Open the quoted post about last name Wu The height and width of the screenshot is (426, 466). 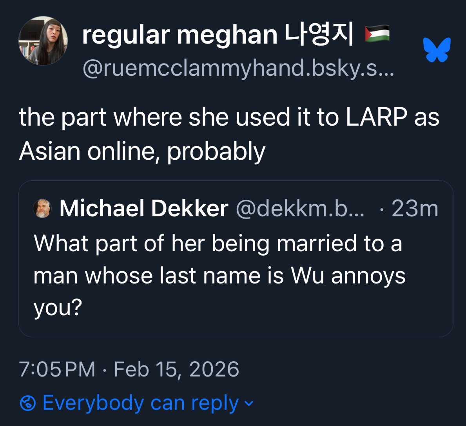click(x=236, y=259)
